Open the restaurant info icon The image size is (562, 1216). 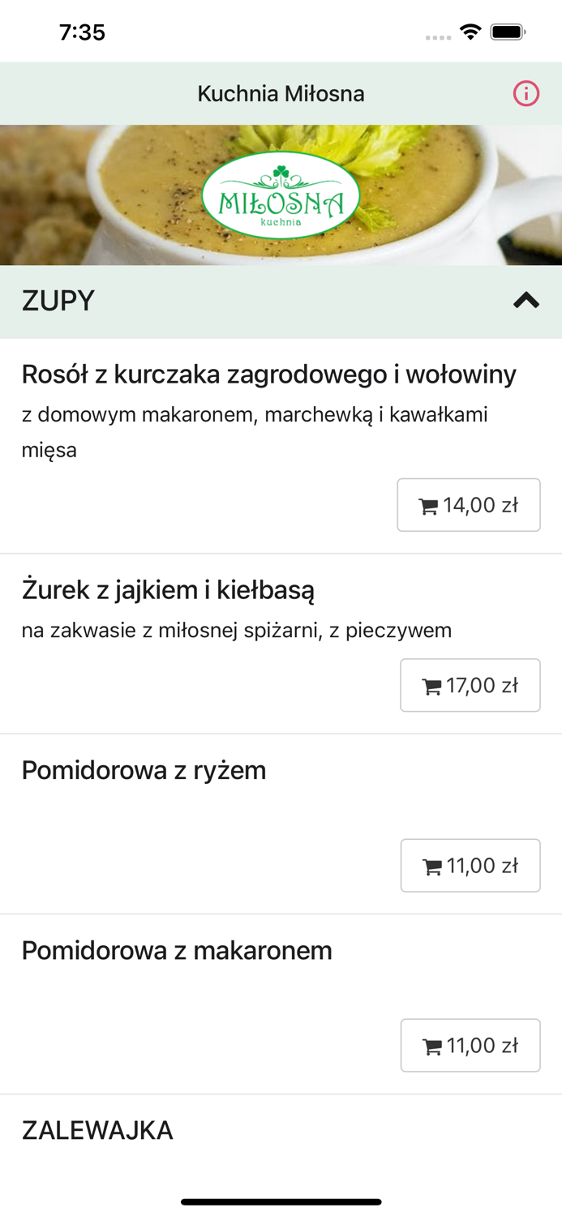(x=526, y=93)
